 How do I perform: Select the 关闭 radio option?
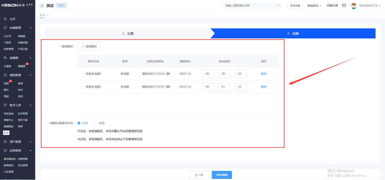(95, 123)
